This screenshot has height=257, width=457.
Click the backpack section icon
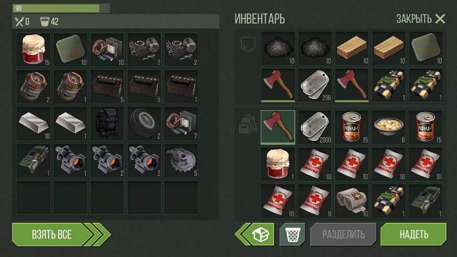click(248, 123)
